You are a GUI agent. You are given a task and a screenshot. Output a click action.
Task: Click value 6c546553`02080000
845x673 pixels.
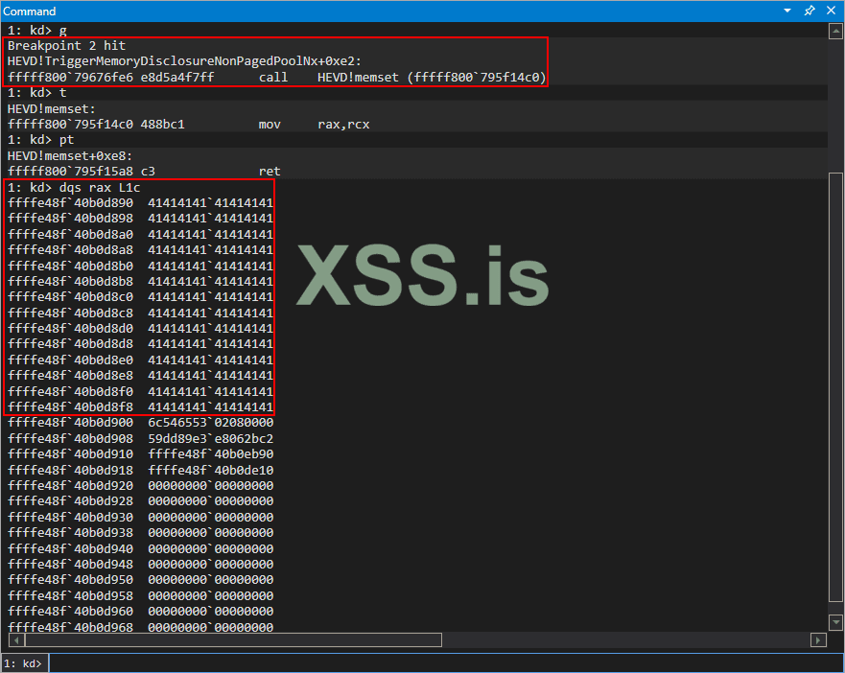(211, 423)
